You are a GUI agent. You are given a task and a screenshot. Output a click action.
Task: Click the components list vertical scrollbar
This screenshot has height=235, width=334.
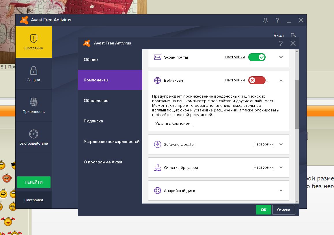click(297, 104)
